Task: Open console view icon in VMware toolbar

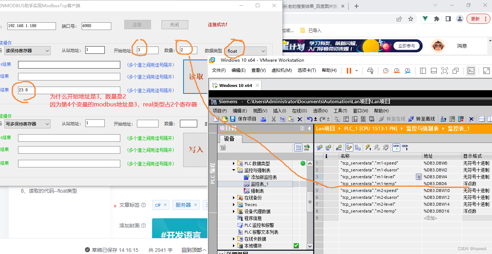Action: pyautogui.click(x=471, y=71)
